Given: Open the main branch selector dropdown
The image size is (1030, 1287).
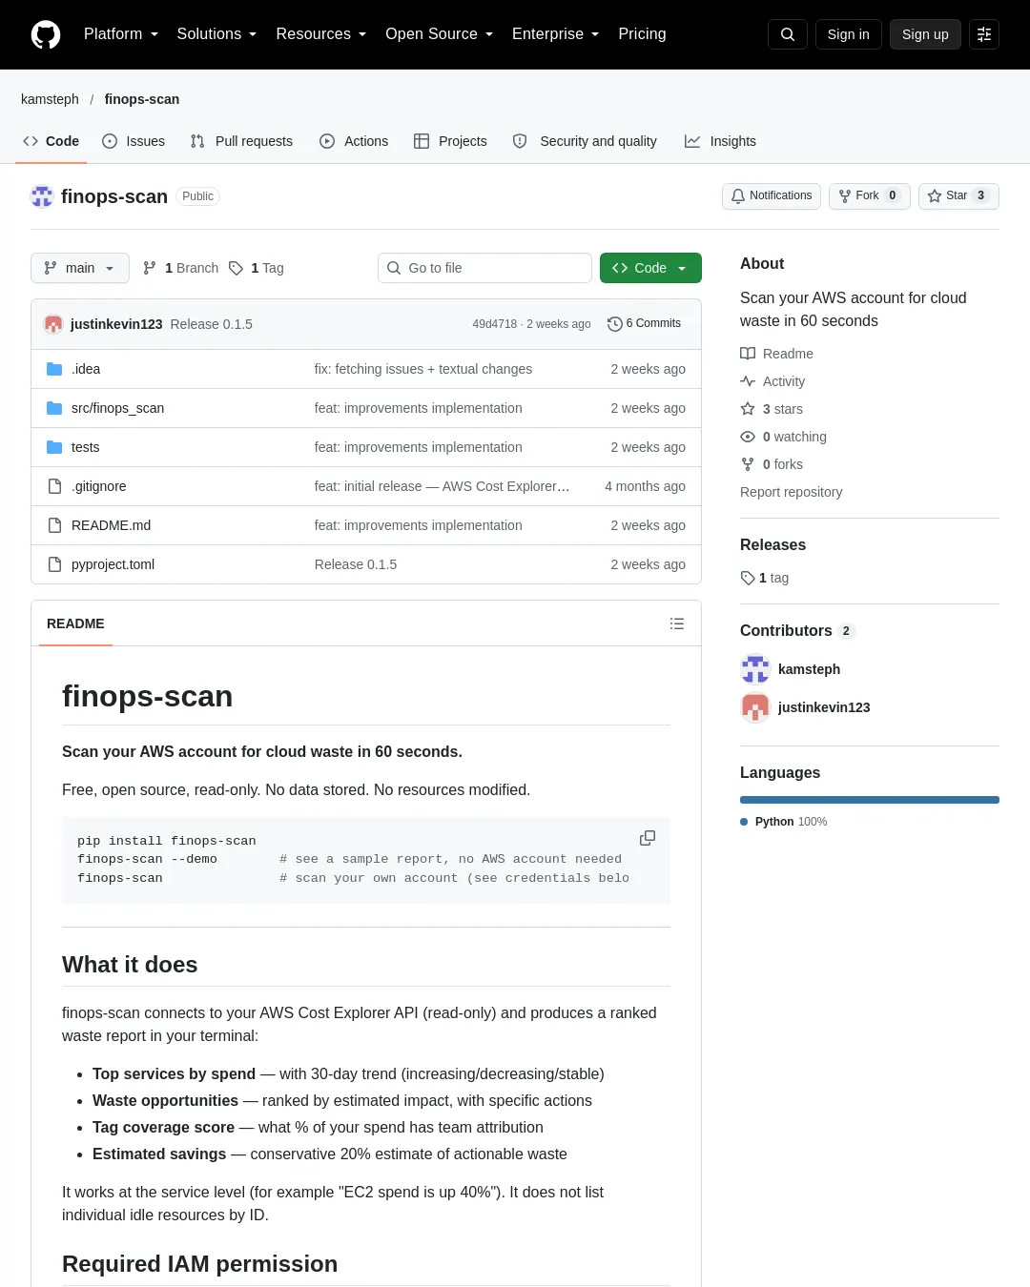Looking at the screenshot, I should pos(80,268).
